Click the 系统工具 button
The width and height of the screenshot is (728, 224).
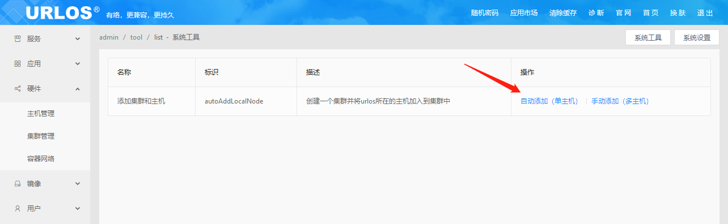tap(648, 38)
